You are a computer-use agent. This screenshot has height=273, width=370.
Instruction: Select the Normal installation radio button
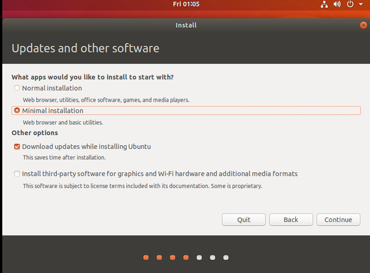[17, 88]
